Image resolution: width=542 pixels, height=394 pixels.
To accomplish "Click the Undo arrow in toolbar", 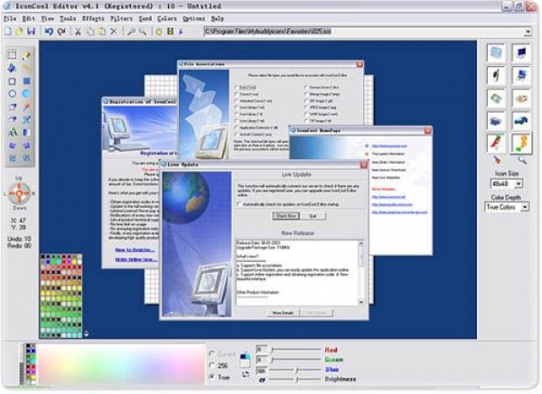I will coord(51,32).
